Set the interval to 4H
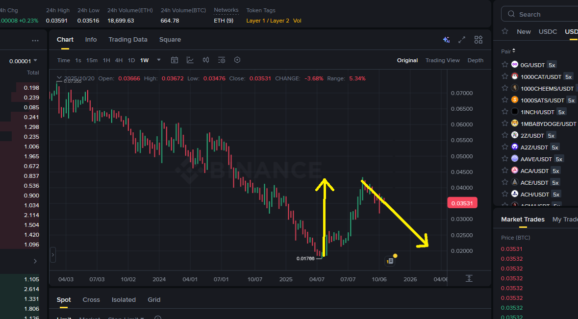 [x=119, y=60]
